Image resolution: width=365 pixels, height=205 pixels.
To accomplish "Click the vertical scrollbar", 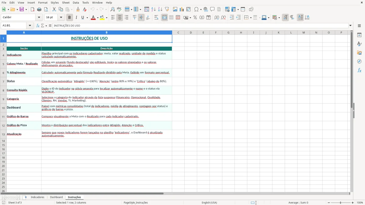I will coord(352,111).
